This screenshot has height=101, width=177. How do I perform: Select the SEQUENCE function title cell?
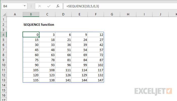click(x=38, y=24)
